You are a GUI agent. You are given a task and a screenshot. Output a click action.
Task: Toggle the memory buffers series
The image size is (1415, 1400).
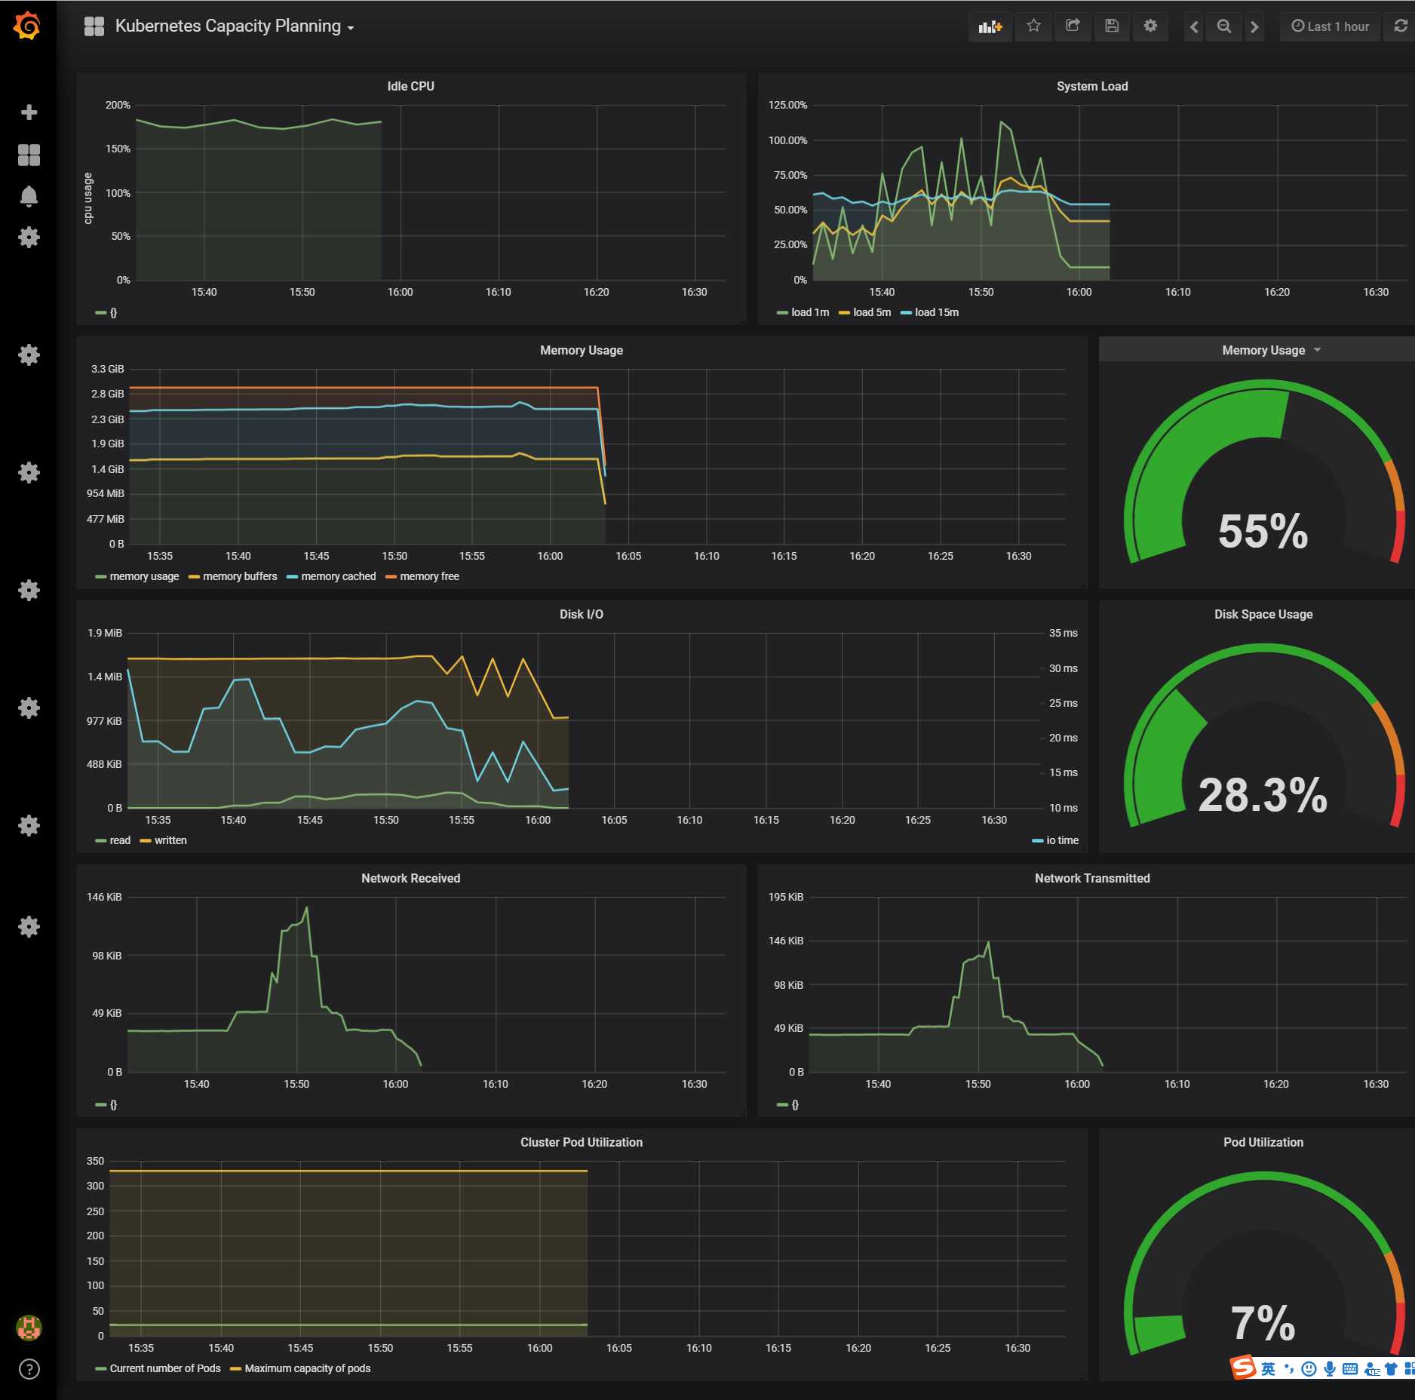pos(239,576)
